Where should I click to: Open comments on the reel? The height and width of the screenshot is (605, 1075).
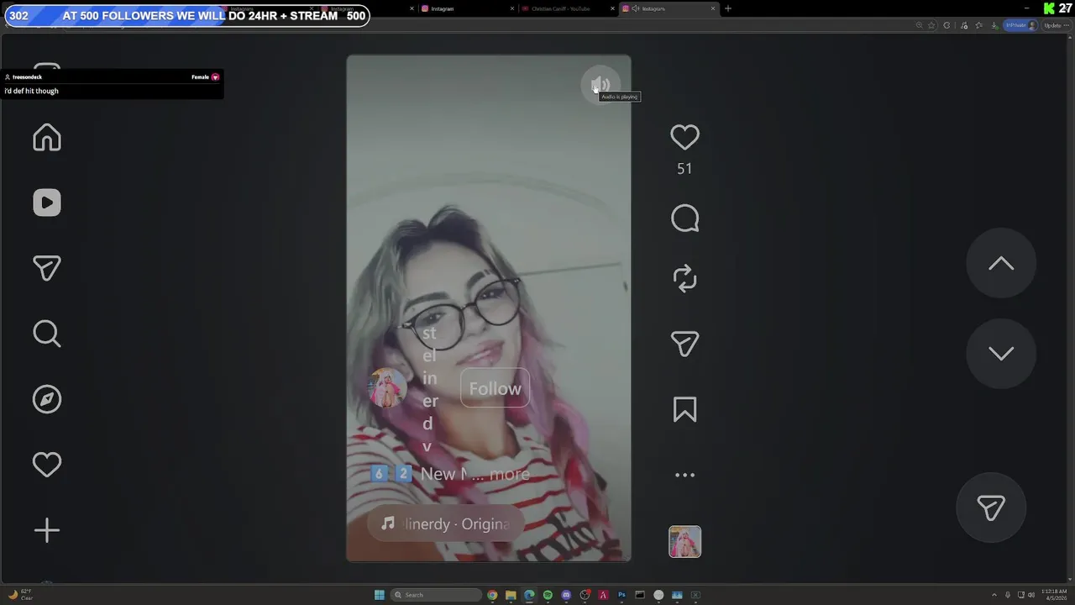pos(684,218)
